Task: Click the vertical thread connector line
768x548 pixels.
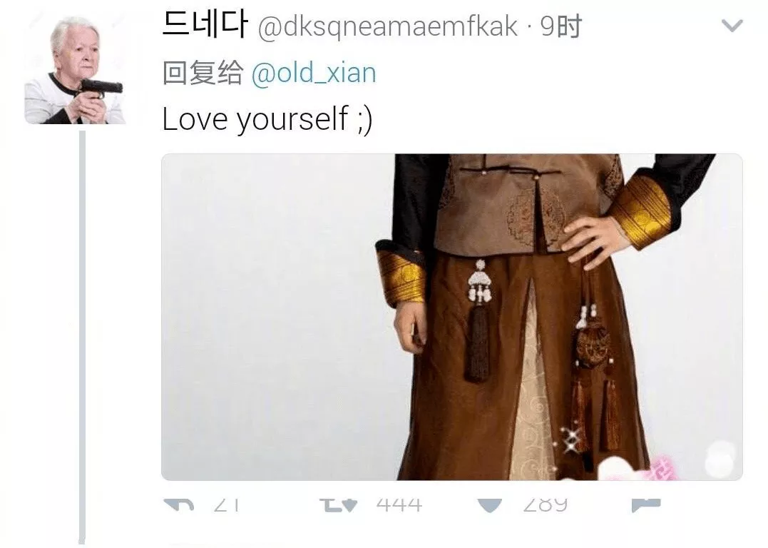Action: pyautogui.click(x=82, y=338)
